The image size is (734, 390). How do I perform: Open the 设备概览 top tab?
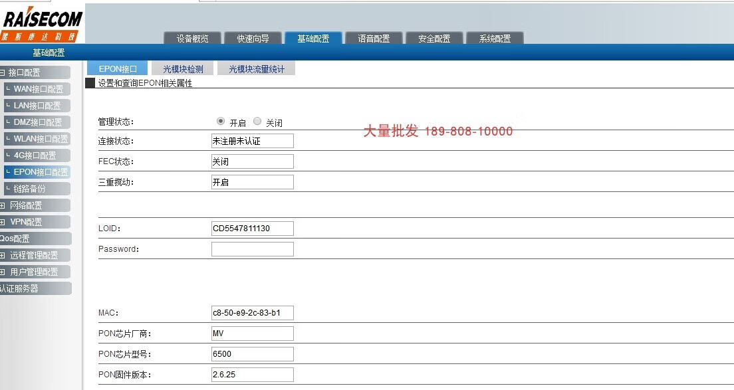click(192, 39)
